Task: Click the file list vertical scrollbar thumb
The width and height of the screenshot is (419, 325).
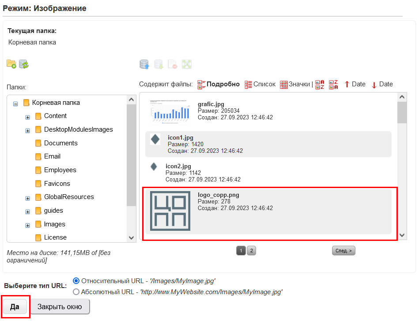Action: [x=402, y=112]
